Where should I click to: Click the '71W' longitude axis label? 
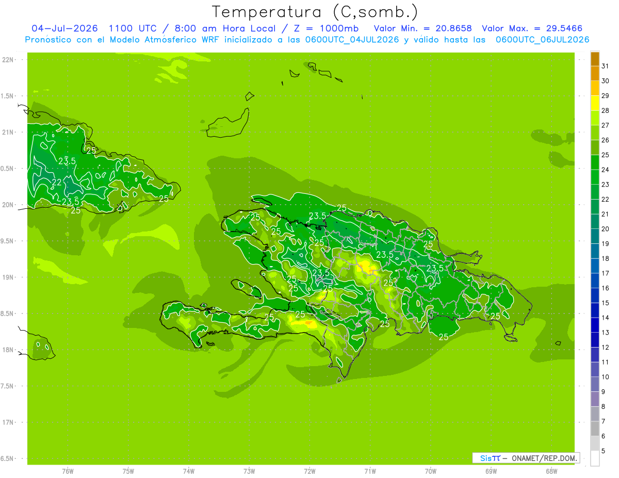click(x=370, y=471)
